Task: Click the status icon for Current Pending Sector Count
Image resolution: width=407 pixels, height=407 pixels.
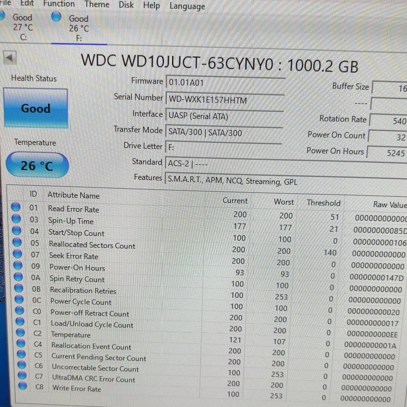Action: point(21,354)
